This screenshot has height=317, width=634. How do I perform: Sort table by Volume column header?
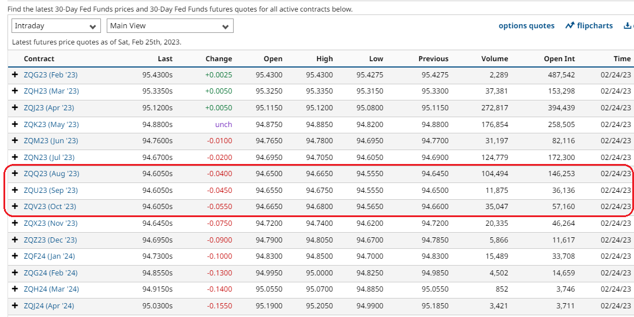tap(494, 59)
